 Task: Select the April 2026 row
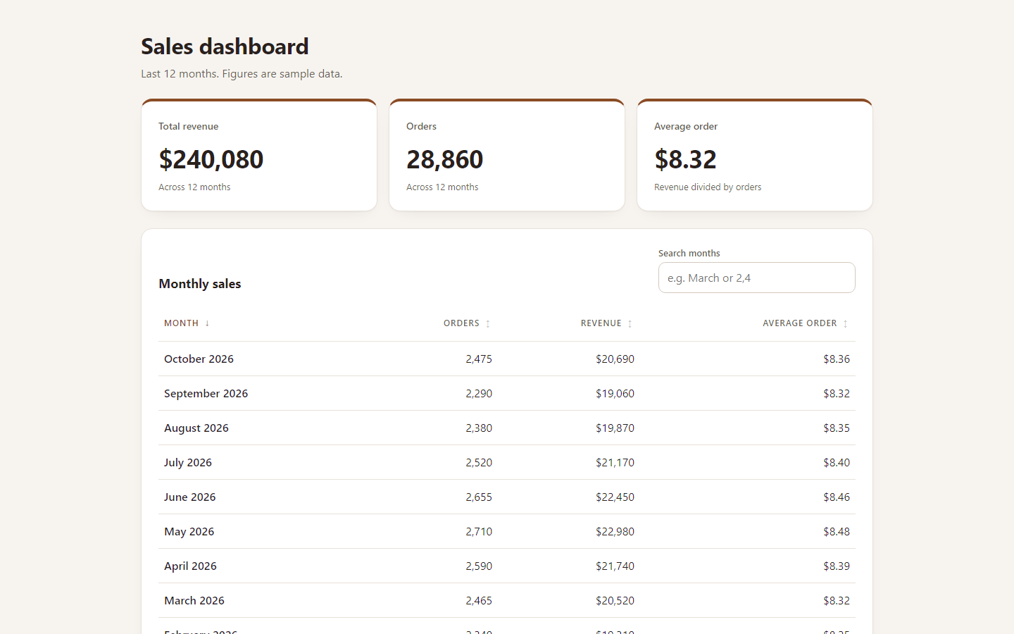(x=507, y=566)
